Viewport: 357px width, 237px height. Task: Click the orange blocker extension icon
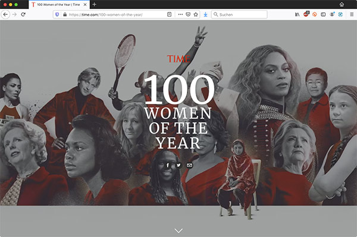(314, 14)
